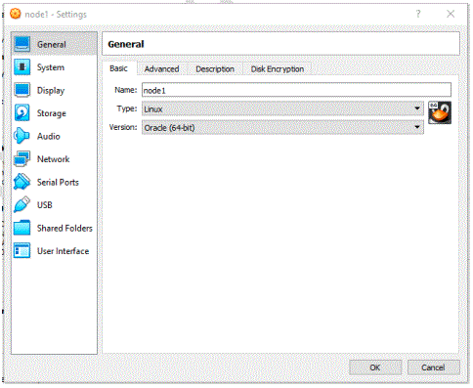Open the Serial Ports icon
The height and width of the screenshot is (388, 473).
pyautogui.click(x=22, y=182)
